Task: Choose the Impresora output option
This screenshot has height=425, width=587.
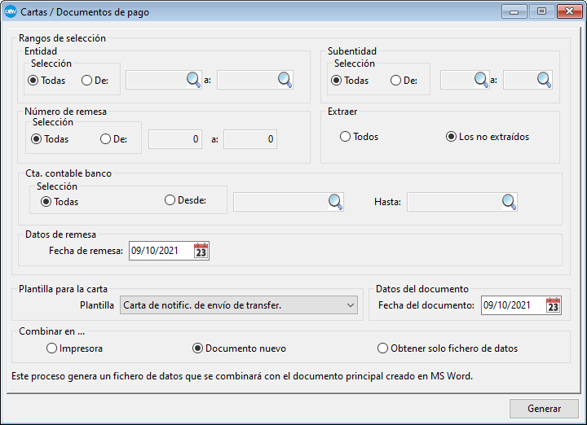Action: click(x=52, y=348)
